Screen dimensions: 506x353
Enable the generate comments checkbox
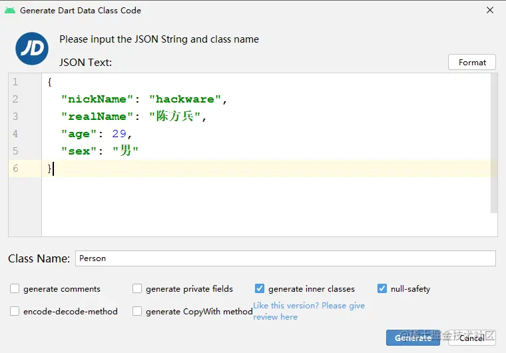pos(15,288)
